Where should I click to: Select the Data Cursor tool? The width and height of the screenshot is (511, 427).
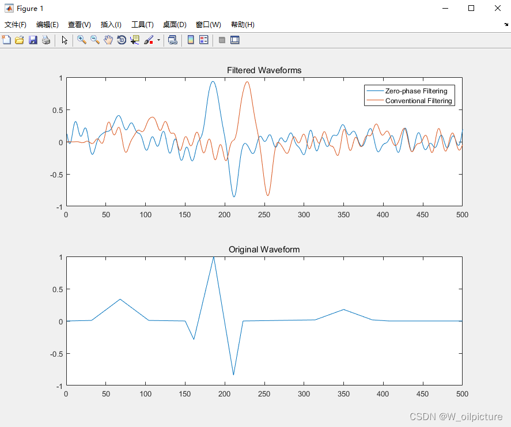(x=135, y=40)
